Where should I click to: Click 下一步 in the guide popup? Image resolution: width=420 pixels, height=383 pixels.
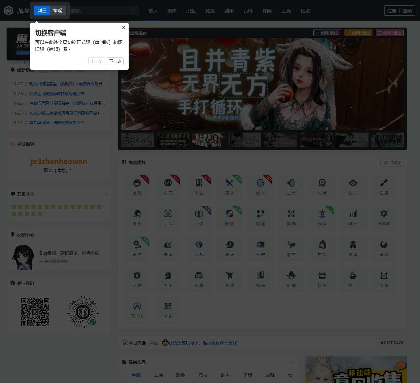pyautogui.click(x=115, y=61)
